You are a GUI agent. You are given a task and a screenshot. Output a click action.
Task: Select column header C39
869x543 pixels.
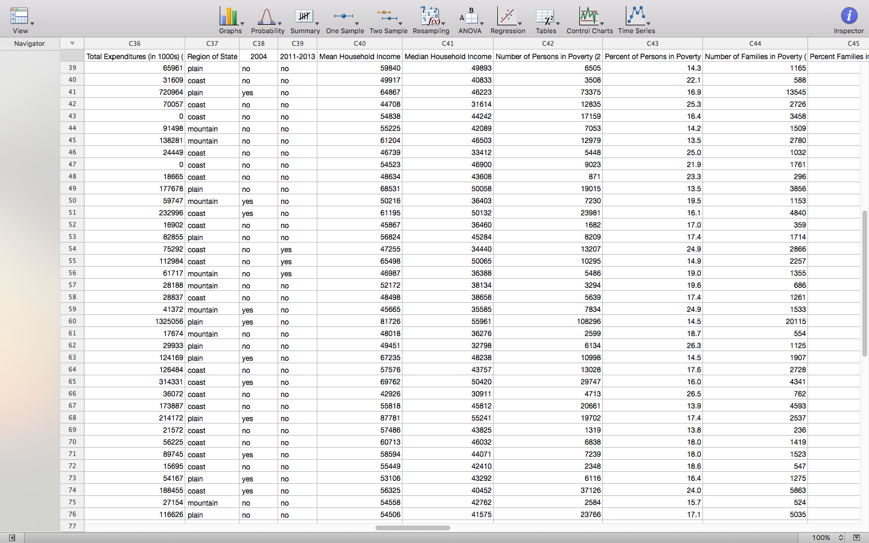[x=298, y=43]
